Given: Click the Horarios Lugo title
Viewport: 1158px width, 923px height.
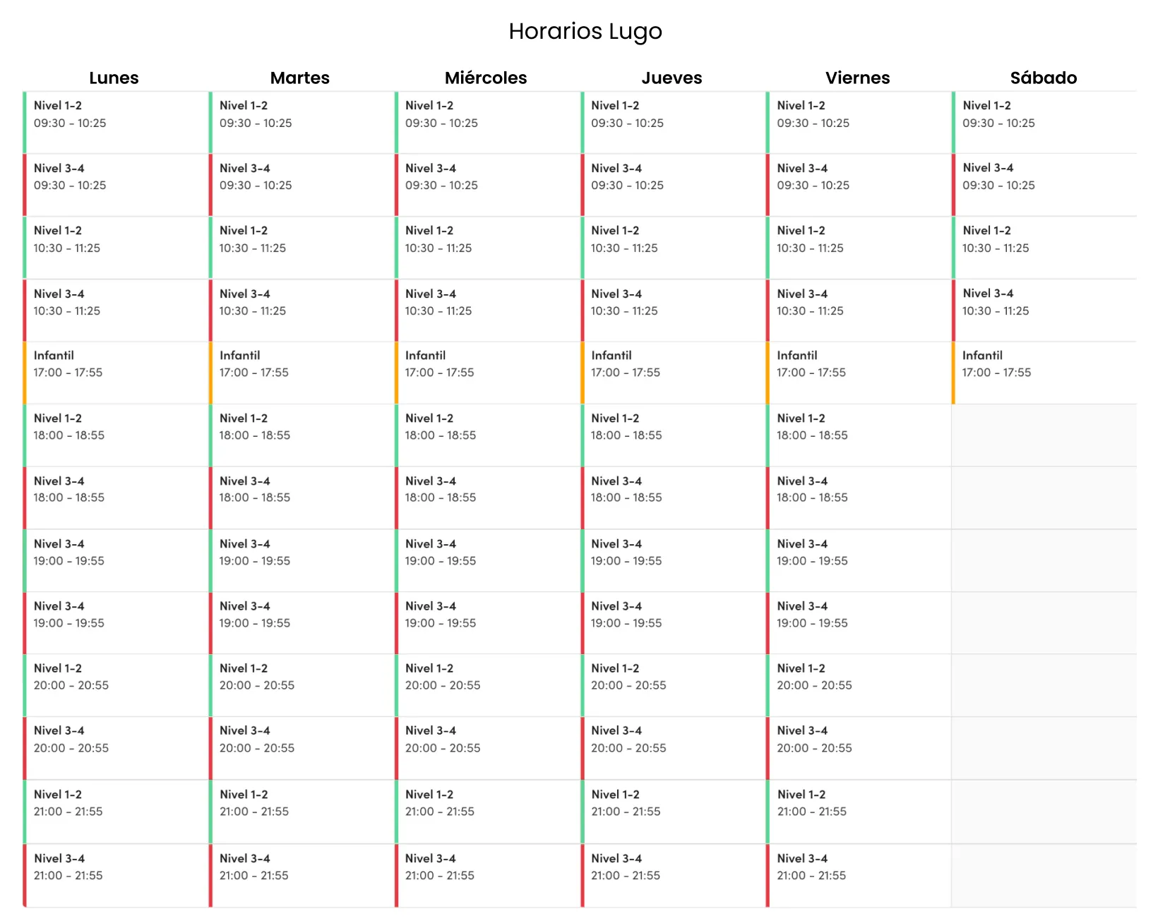Looking at the screenshot, I should 585,31.
